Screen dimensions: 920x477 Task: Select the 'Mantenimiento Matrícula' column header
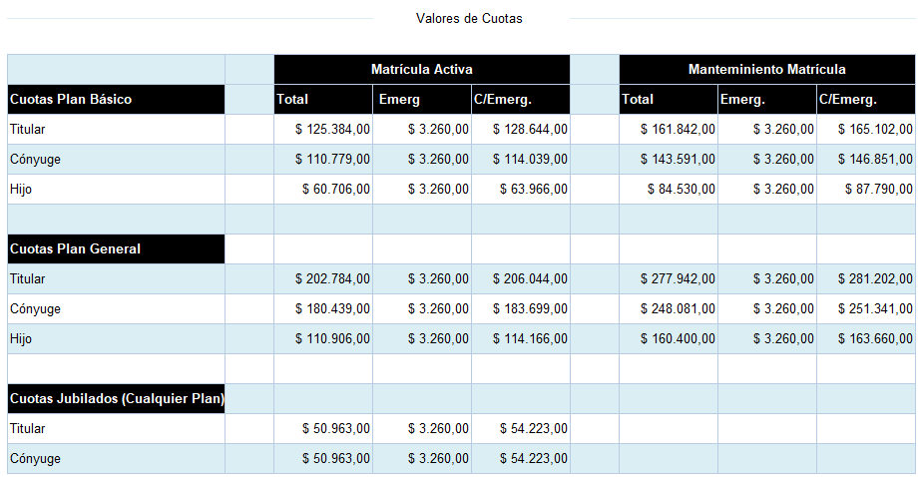pyautogui.click(x=766, y=70)
